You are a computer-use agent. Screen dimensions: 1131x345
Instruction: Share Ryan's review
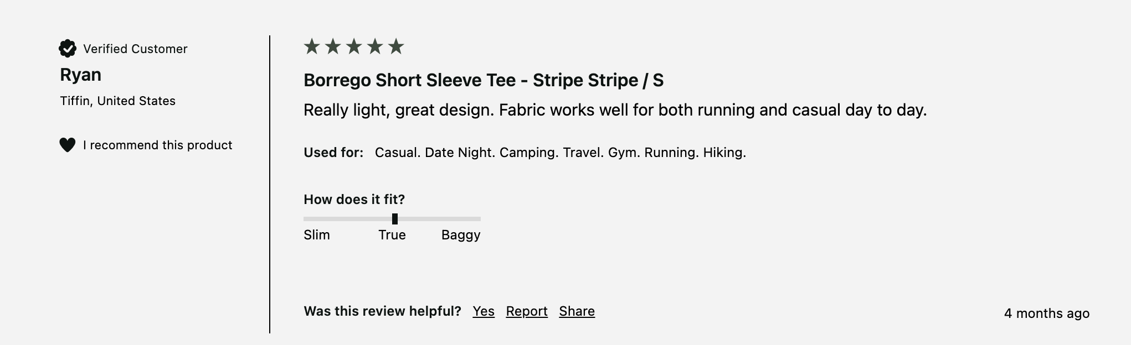[577, 311]
